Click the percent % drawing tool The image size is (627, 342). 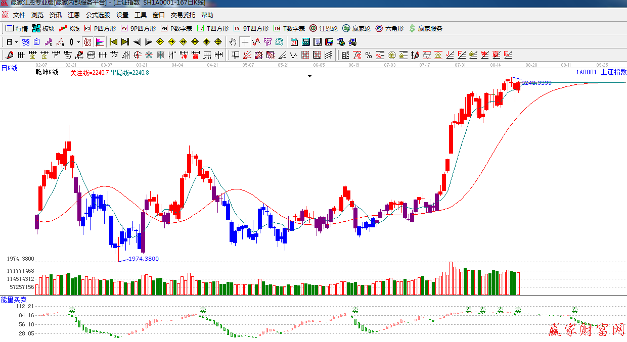(x=368, y=55)
